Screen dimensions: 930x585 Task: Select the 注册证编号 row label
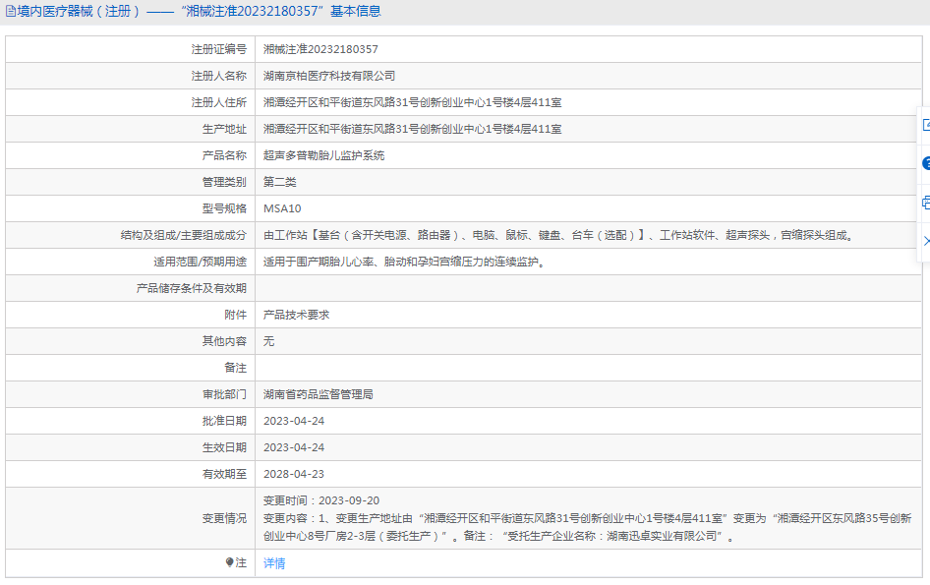pos(219,49)
